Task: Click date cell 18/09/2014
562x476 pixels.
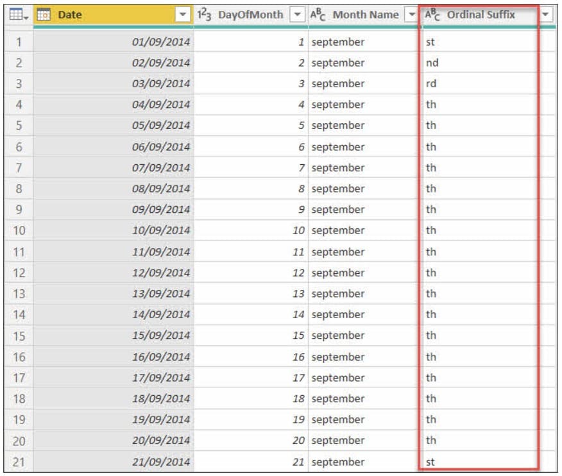Action: coord(114,398)
